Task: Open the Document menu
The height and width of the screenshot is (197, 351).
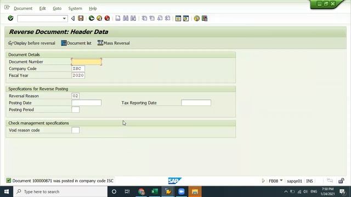Action: pos(23,9)
